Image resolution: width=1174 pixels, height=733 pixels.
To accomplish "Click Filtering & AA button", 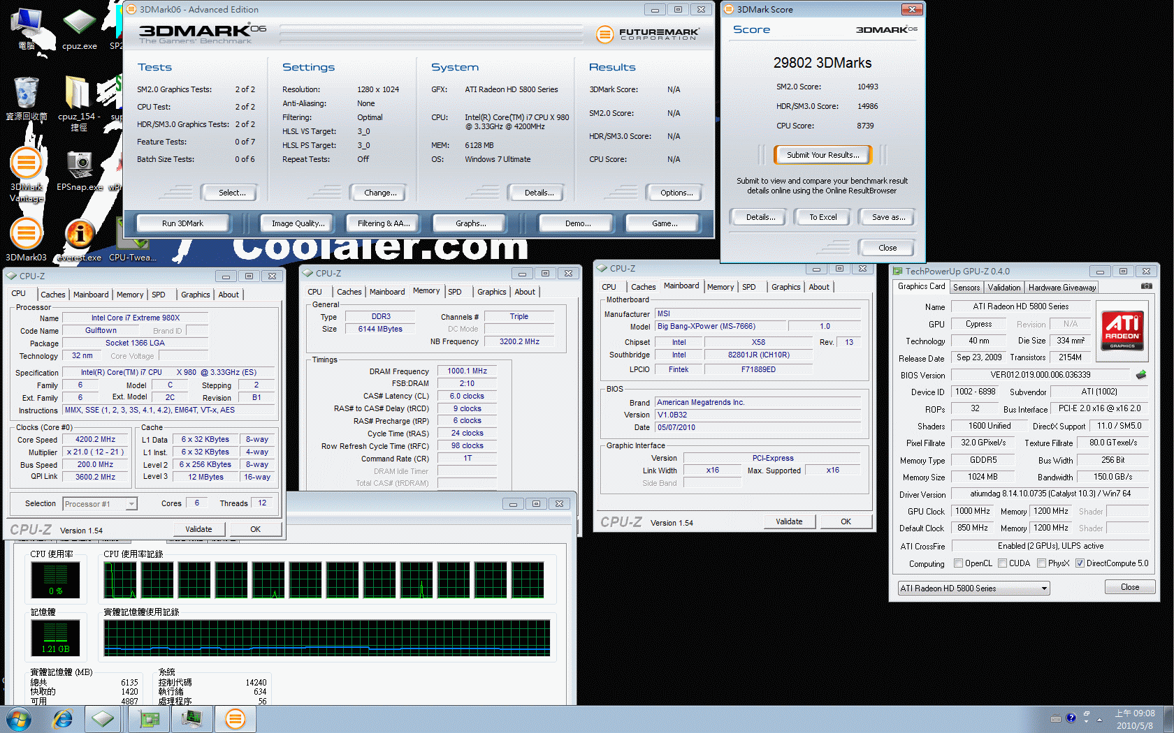I will [x=384, y=223].
